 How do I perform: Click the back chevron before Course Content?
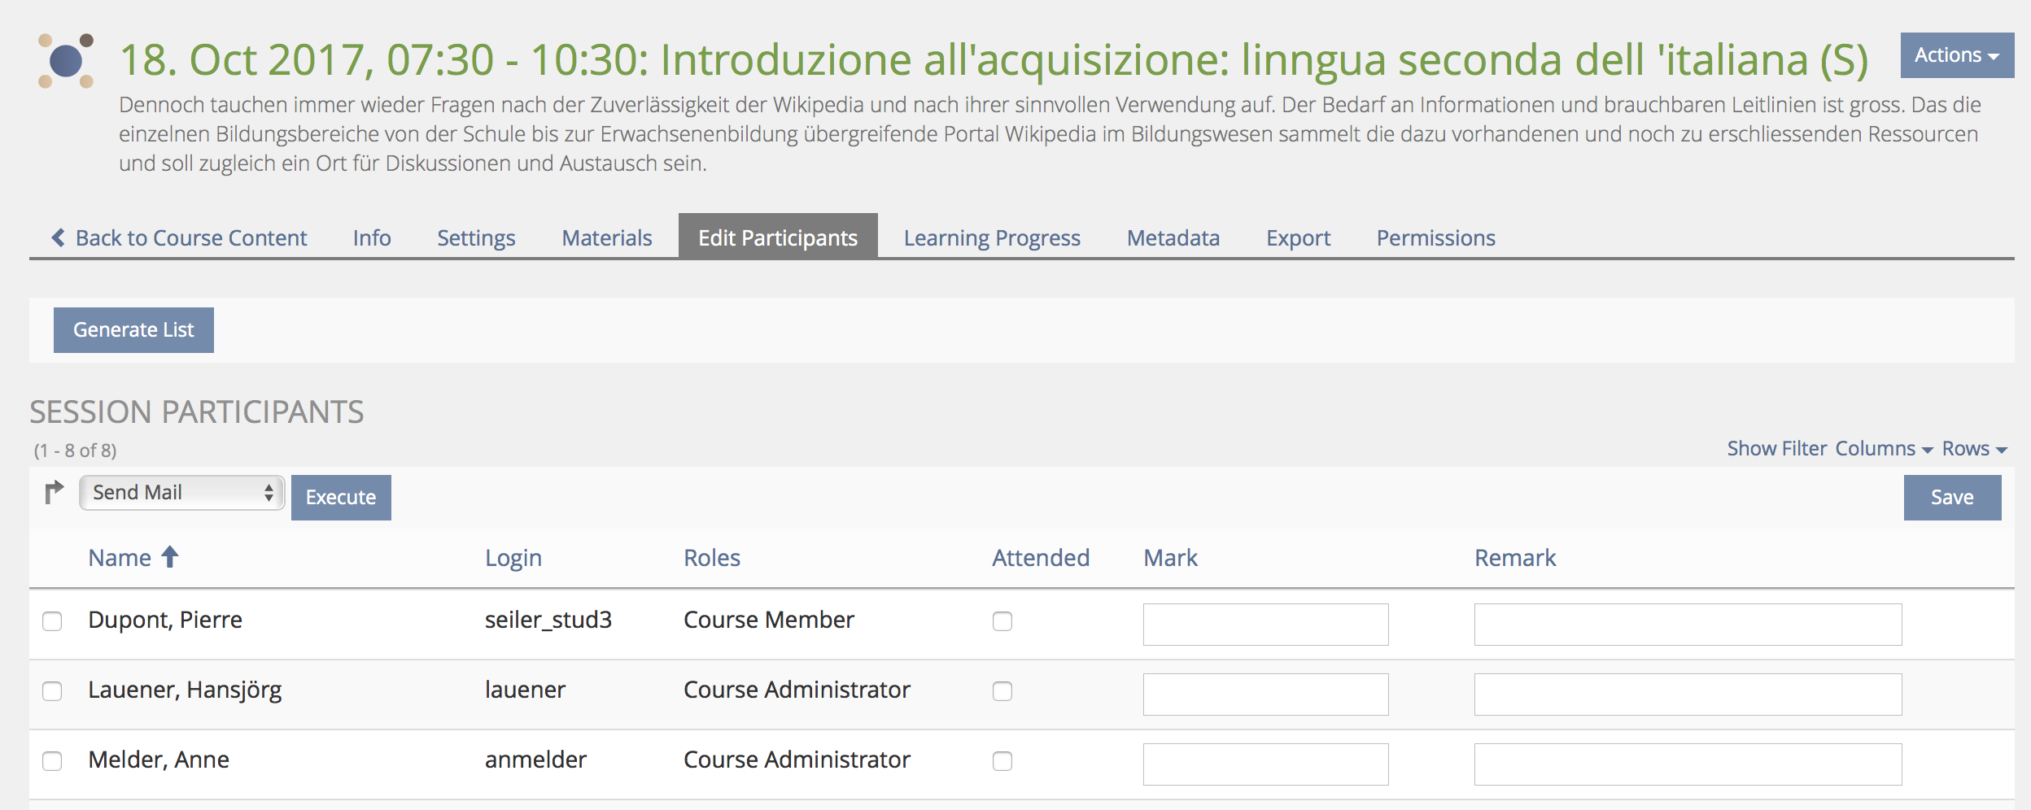(x=59, y=237)
